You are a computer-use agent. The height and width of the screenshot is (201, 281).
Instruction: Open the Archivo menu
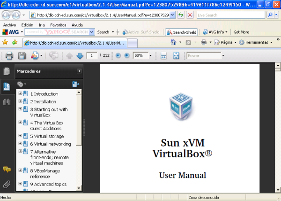point(9,24)
